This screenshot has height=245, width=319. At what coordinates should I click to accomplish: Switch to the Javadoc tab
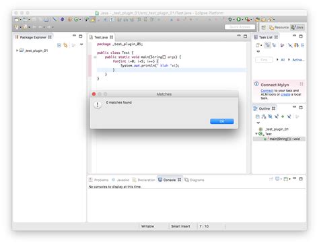coord(120,180)
